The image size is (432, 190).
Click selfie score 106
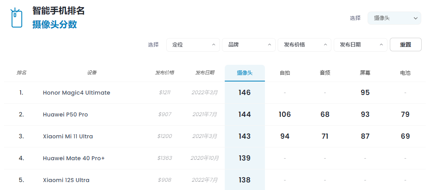coord(285,114)
